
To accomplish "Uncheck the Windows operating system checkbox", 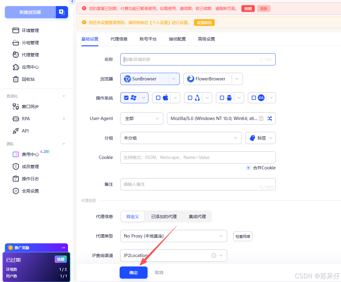I will [126, 98].
